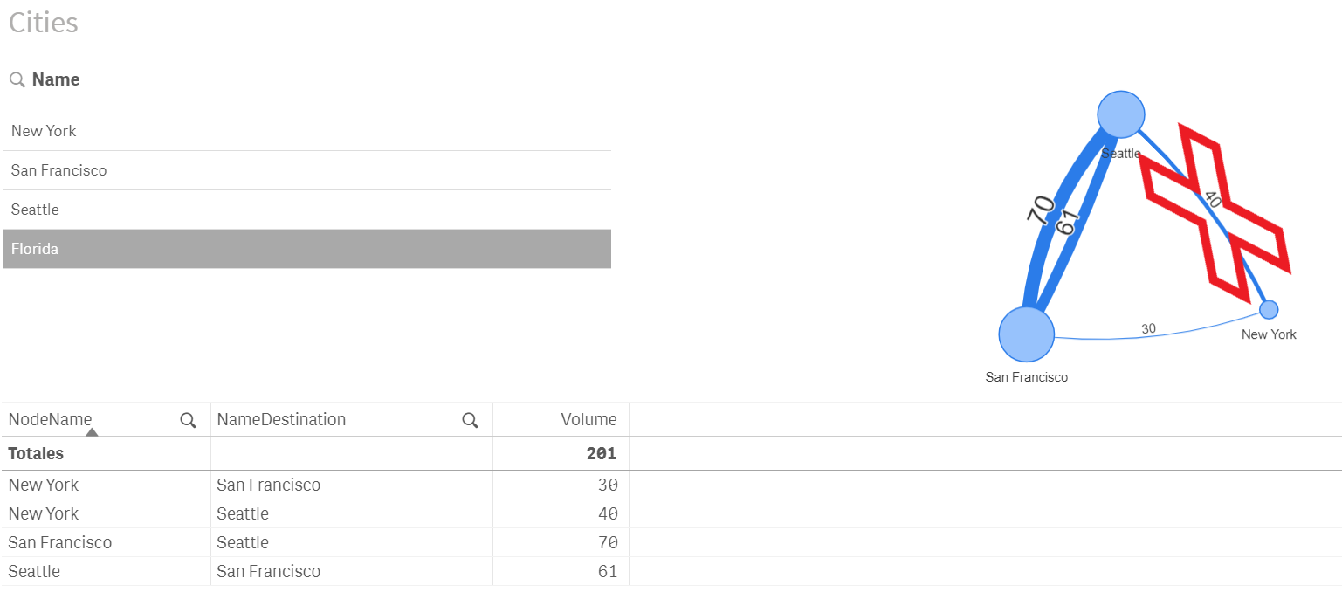The width and height of the screenshot is (1342, 606).
Task: Select New York in the Name filter list
Action: [x=307, y=131]
